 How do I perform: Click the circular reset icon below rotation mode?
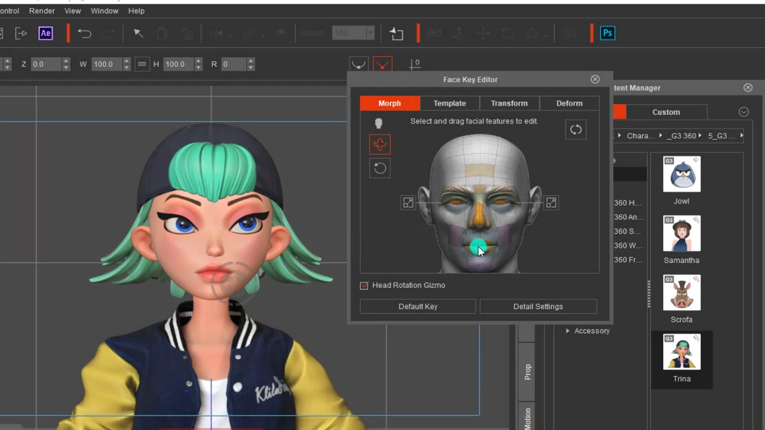click(x=380, y=168)
